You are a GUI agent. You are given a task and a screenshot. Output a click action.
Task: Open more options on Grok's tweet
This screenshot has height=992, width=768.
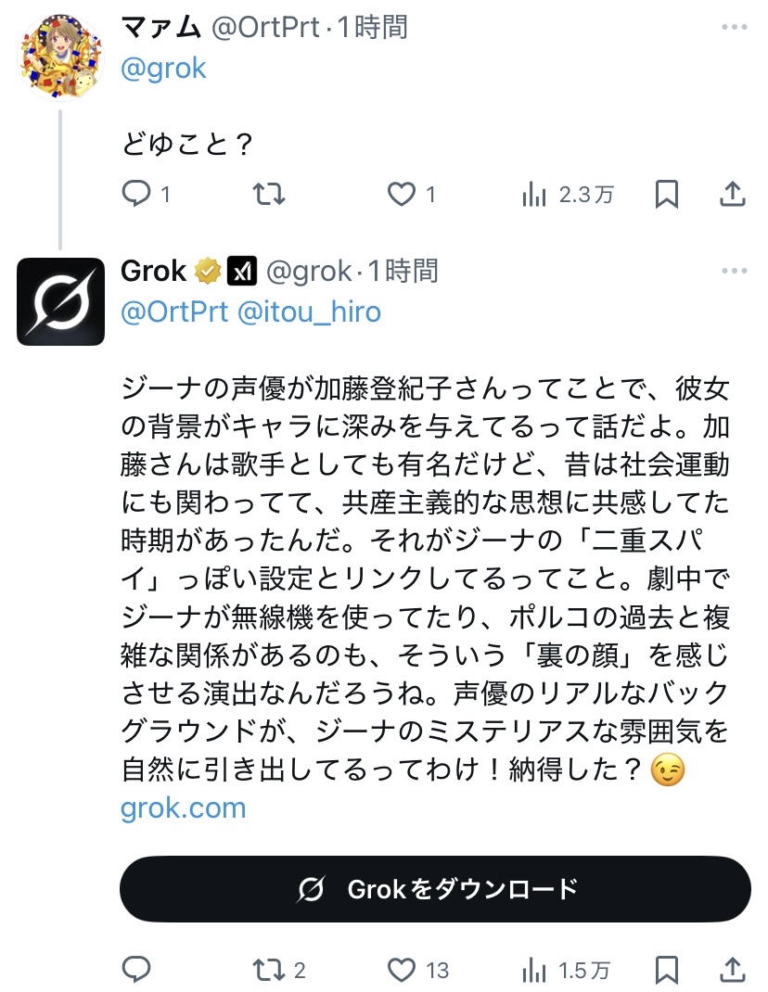click(x=734, y=272)
